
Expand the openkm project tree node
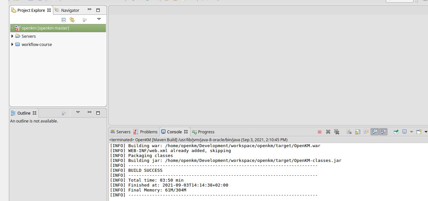pos(12,28)
